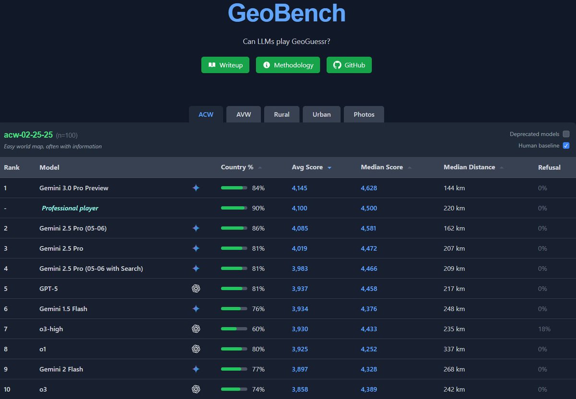Click Gemini icon for Gemini 2.5 Pro (05-06)

pyautogui.click(x=196, y=229)
